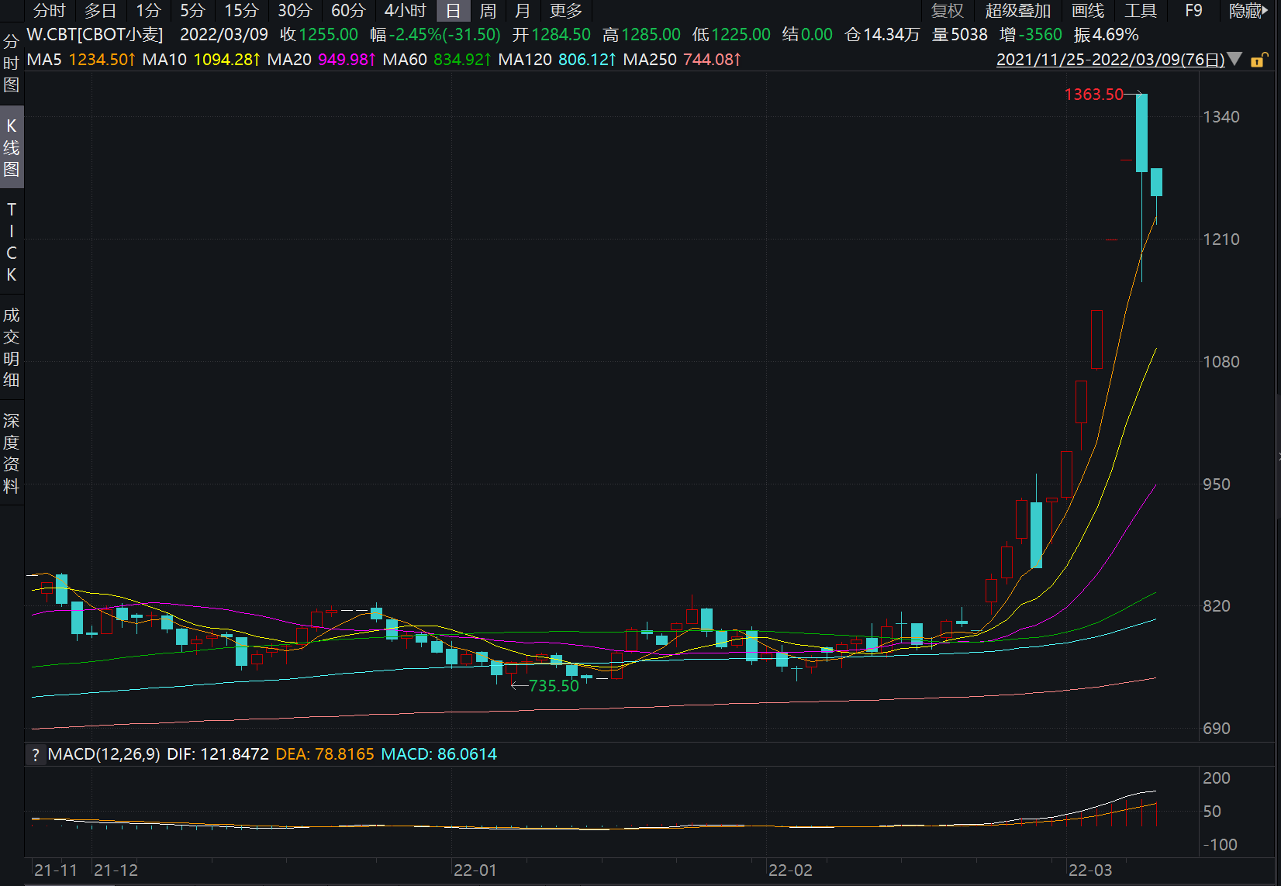Open the MACD help question mark
Screen dimensions: 1281x886
36,754
